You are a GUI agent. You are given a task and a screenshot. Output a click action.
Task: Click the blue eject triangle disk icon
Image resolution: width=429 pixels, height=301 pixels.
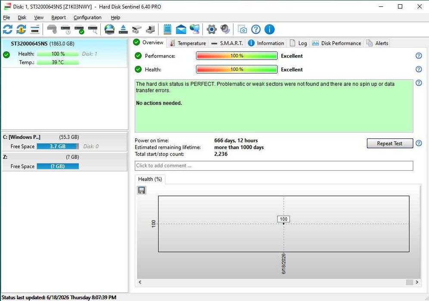point(123,30)
